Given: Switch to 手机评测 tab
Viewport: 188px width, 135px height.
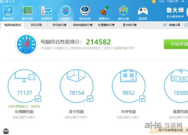Looking at the screenshot, I should (36, 25).
